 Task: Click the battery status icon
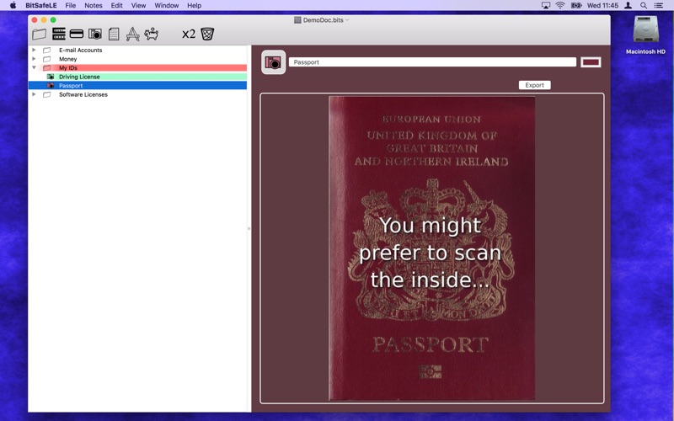click(x=576, y=6)
